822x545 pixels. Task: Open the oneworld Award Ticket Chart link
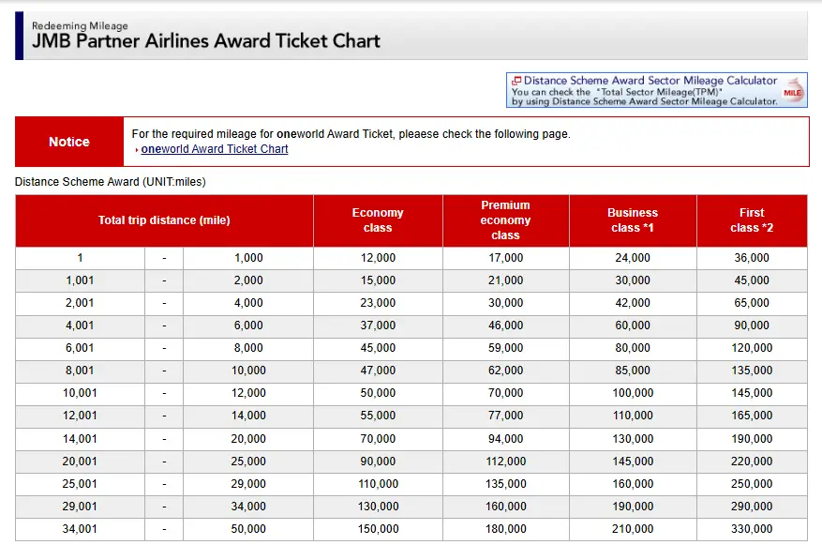[x=215, y=149]
